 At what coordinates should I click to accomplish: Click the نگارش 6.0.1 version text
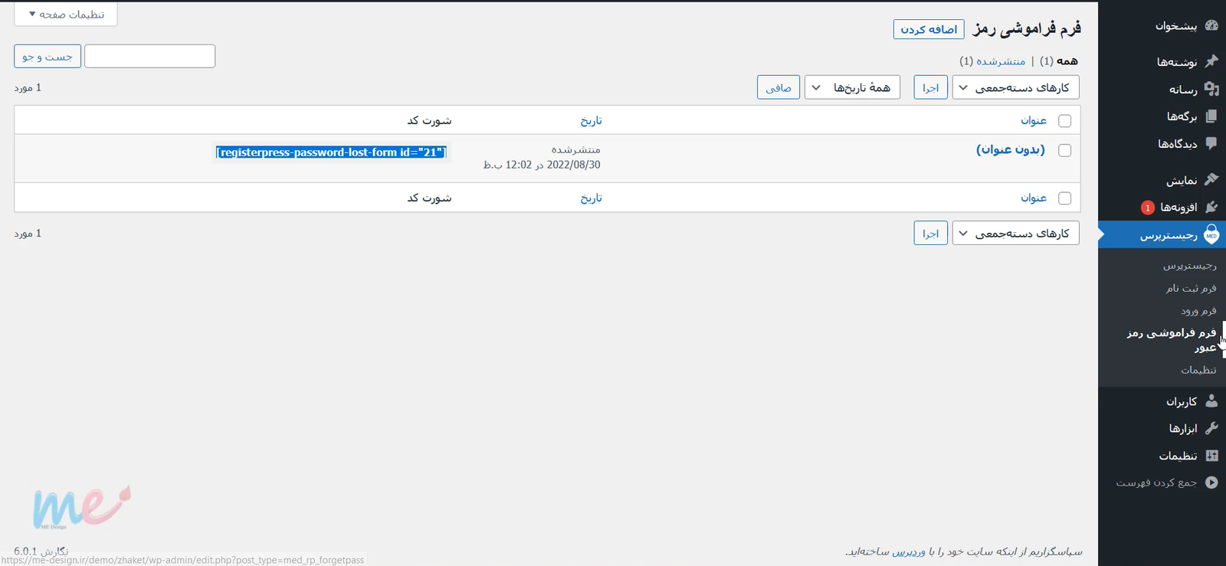point(41,551)
